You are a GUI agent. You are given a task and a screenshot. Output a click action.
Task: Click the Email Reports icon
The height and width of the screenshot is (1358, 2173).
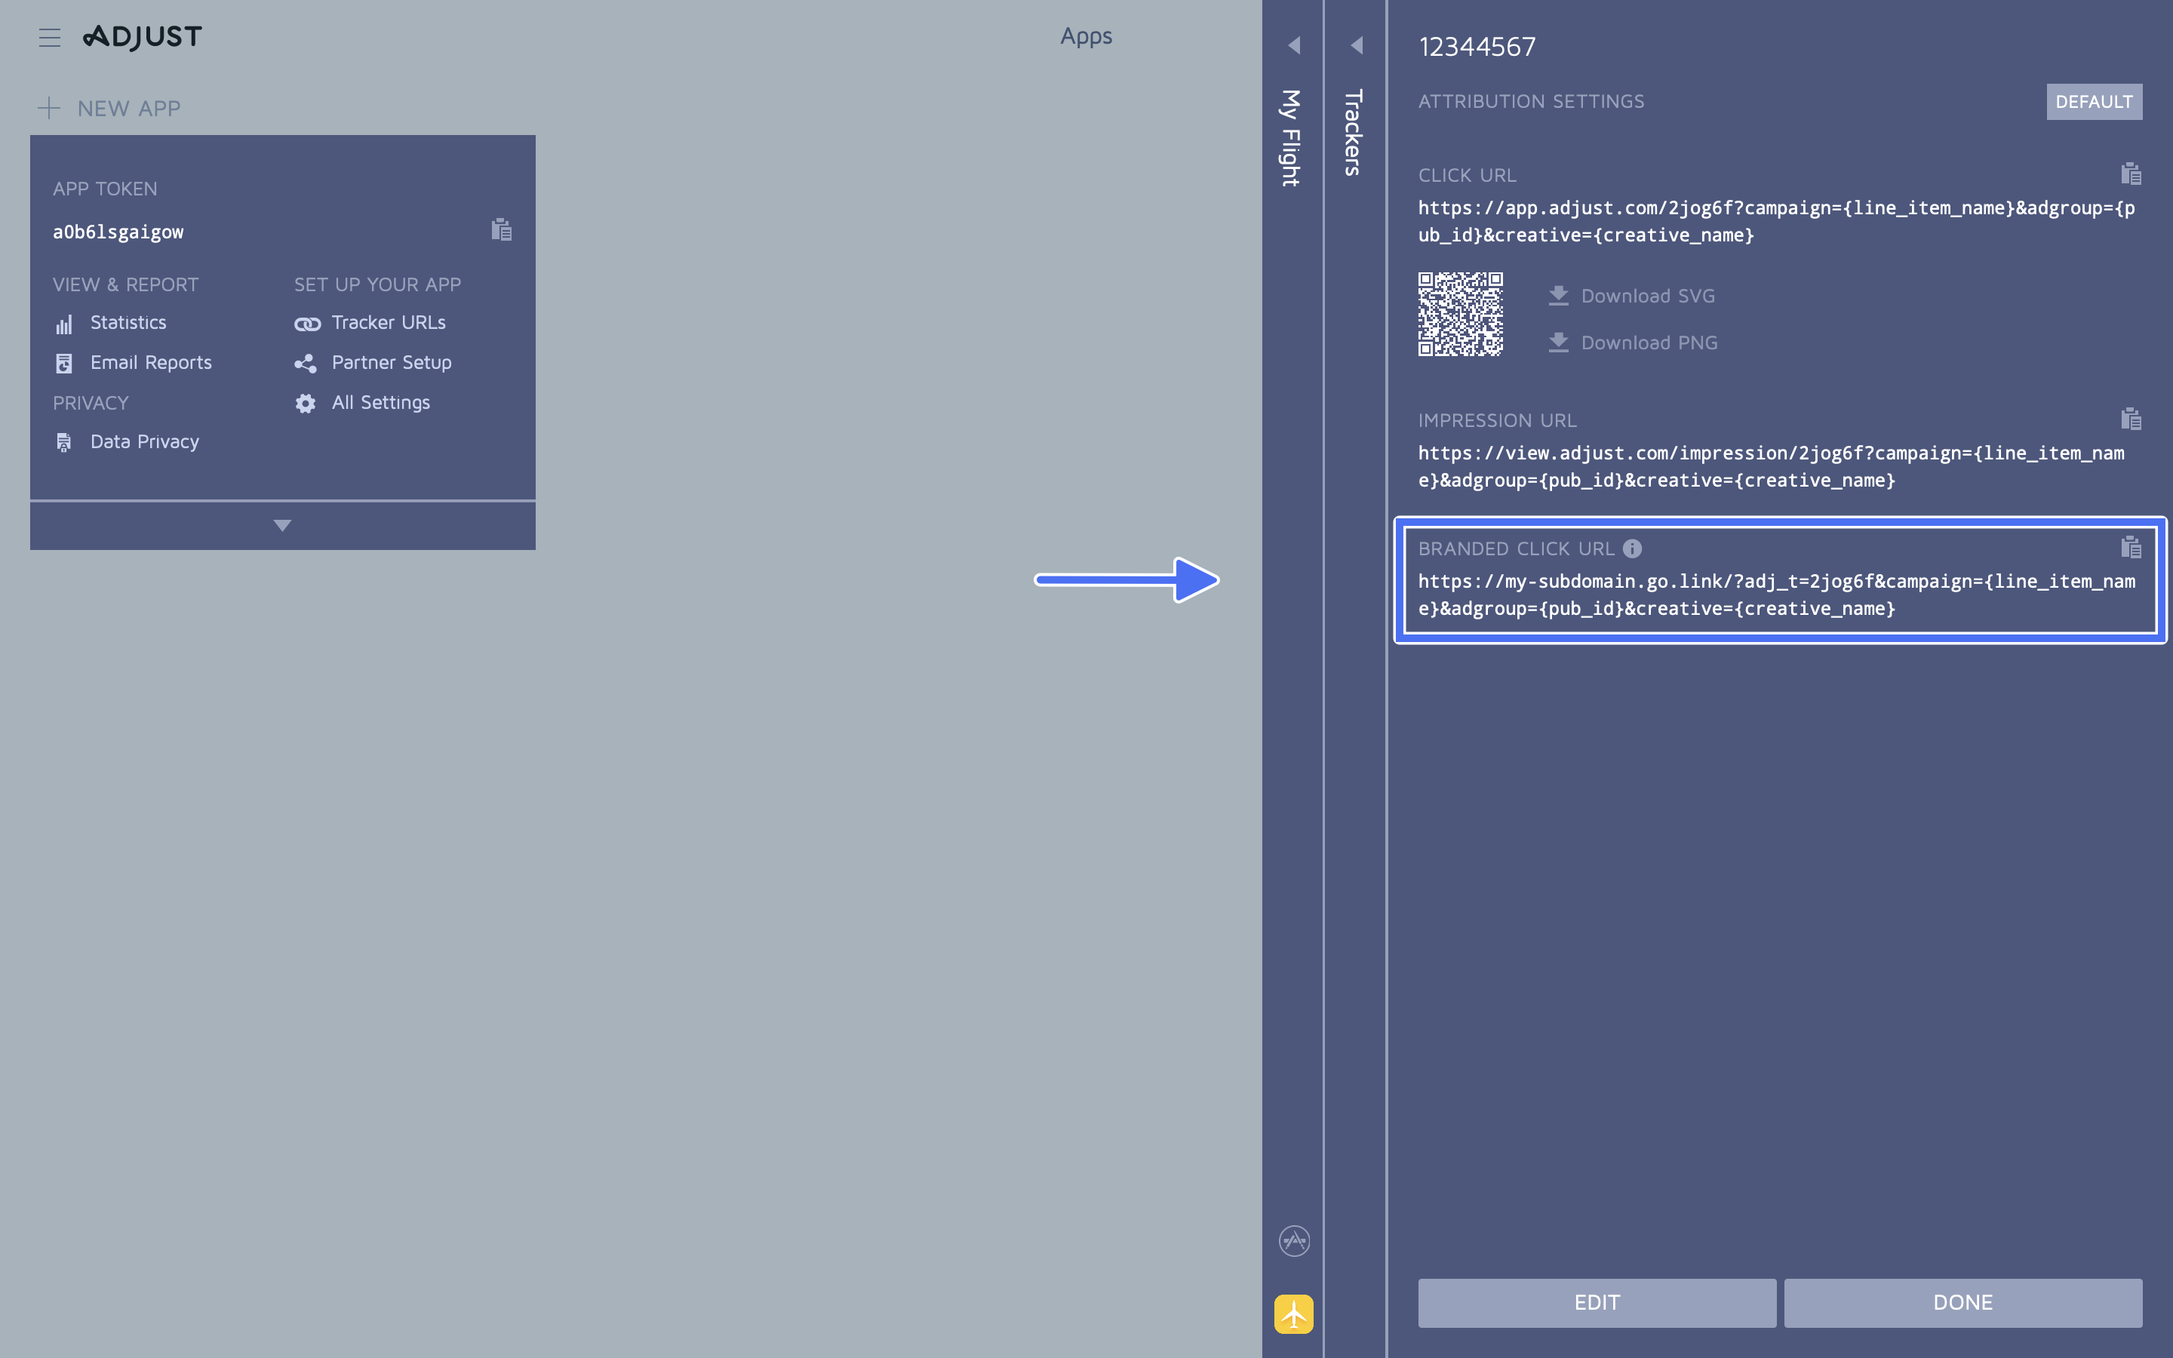point(63,363)
